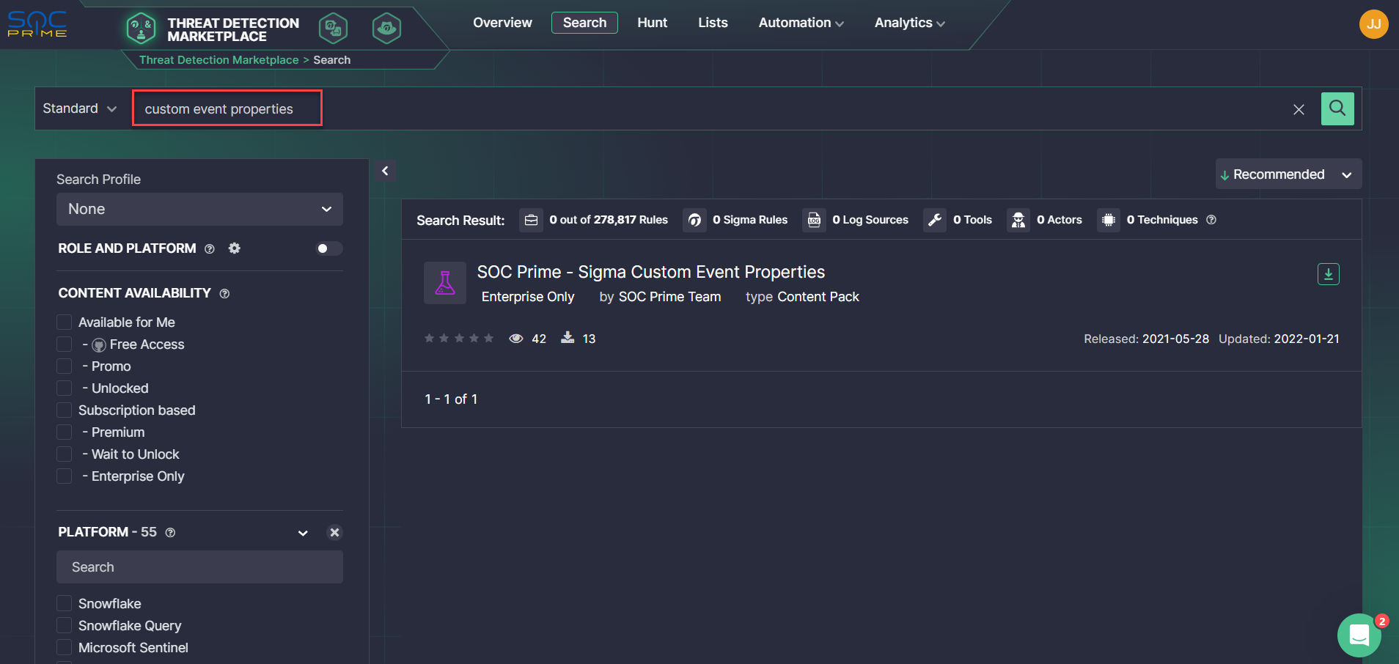Check Wait to Unlock filter
The image size is (1399, 664).
point(65,454)
